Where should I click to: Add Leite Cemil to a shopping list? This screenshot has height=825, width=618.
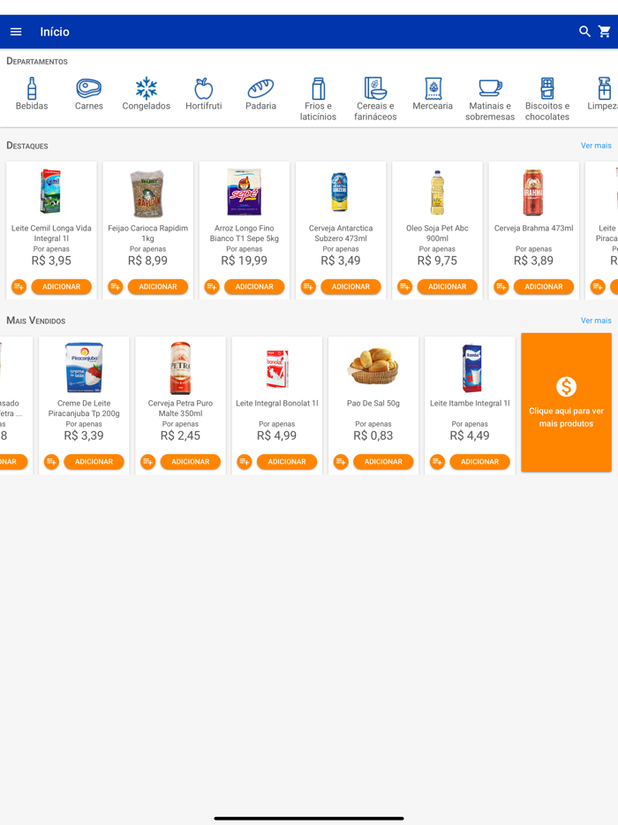point(19,287)
